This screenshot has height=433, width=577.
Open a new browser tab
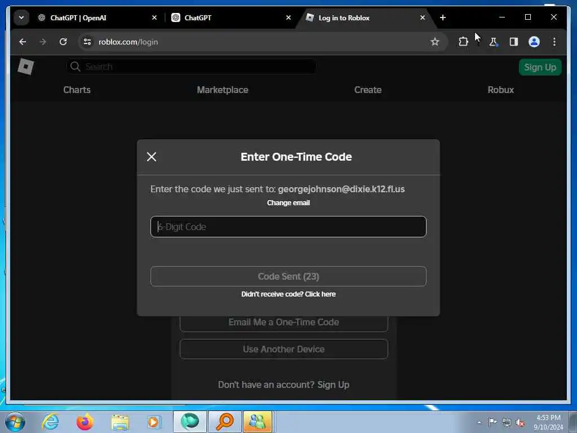(x=443, y=17)
